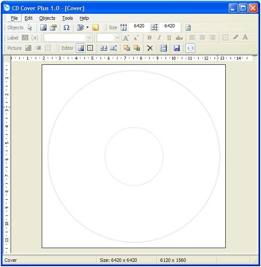Open the list object dropdown arrow
Image resolution: width=261 pixels, height=267 pixels.
pyautogui.click(x=88, y=27)
